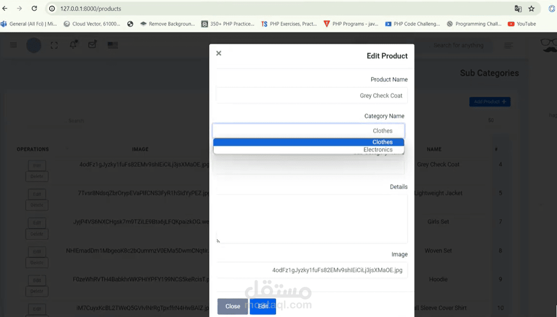This screenshot has width=557, height=317.
Task: Delete the Hoodie row
Action: click(x=37, y=291)
